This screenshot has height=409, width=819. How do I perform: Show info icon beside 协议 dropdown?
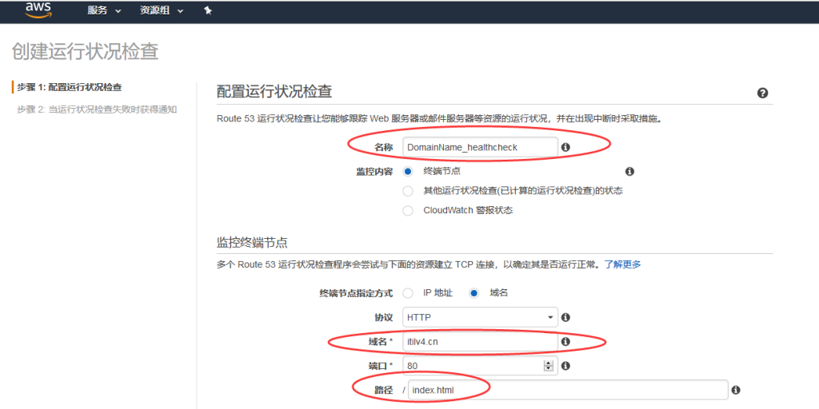coord(565,317)
